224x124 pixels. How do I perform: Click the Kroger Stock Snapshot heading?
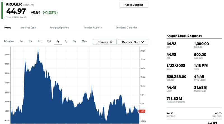pos(184,36)
